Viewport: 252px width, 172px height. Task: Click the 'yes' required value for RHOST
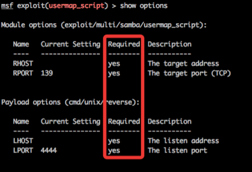114,64
